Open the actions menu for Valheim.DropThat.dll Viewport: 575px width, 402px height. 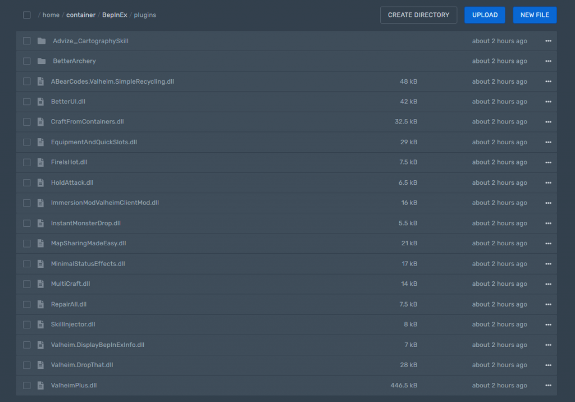tap(548, 365)
